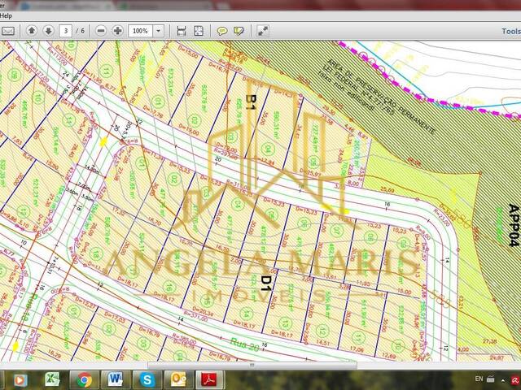Open Google Chrome from the taskbar
The image size is (521, 390).
85,380
